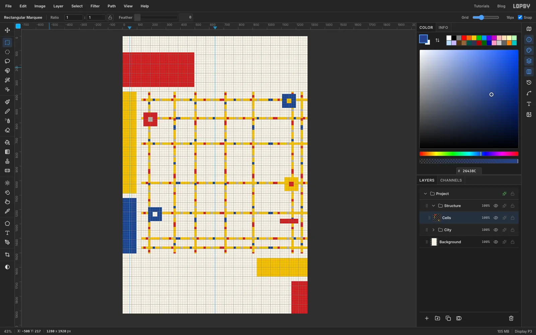The height and width of the screenshot is (335, 536).
Task: Collapse the Project group
Action: (x=425, y=194)
